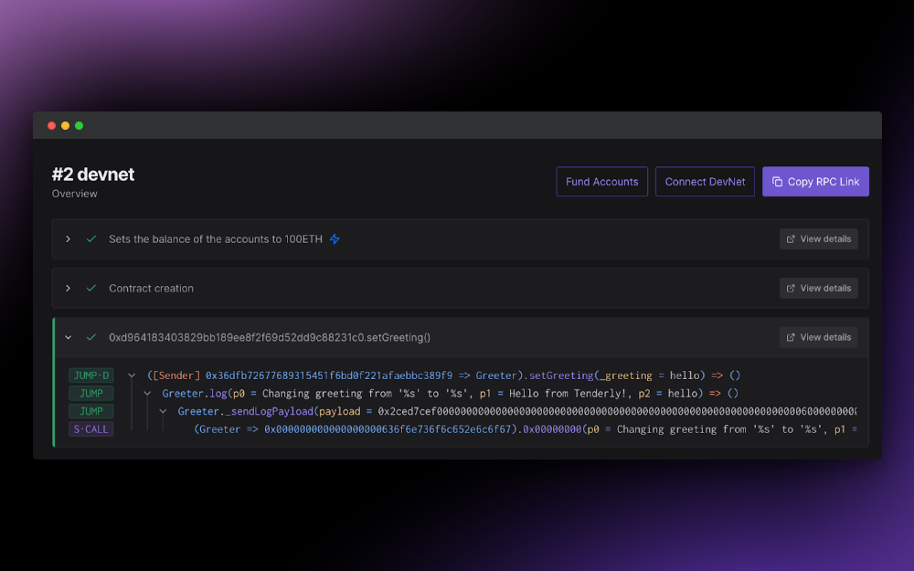The image size is (914, 571).
Task: Select the JUMP·D badge in the trace
Action: (90, 375)
